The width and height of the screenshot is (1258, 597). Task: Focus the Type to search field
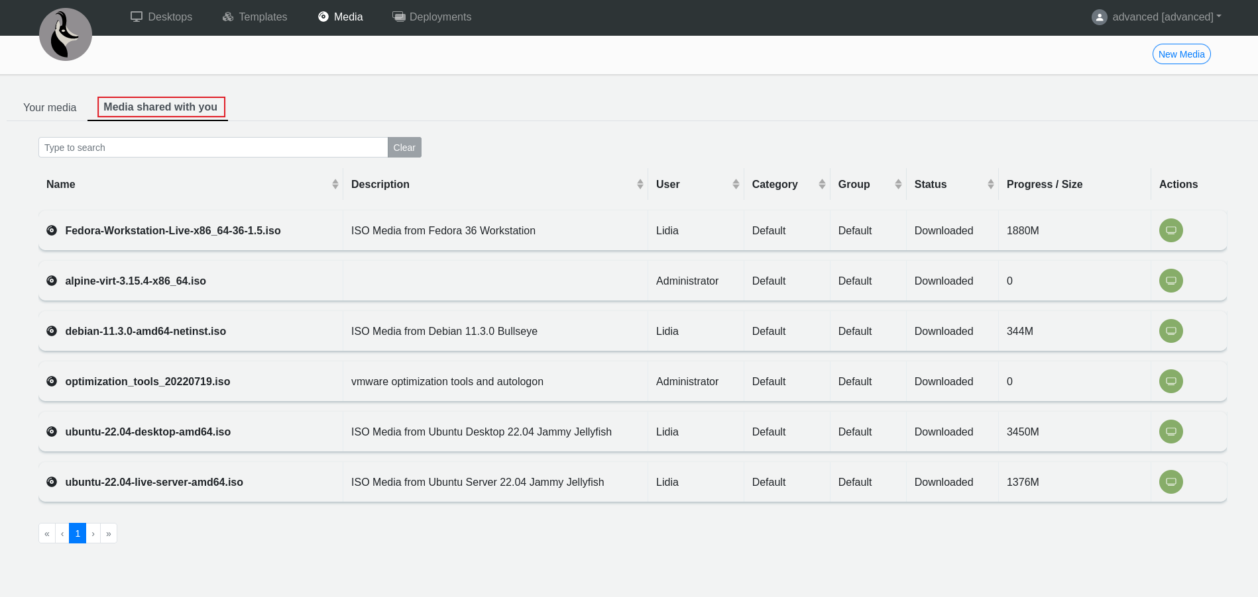click(x=213, y=148)
